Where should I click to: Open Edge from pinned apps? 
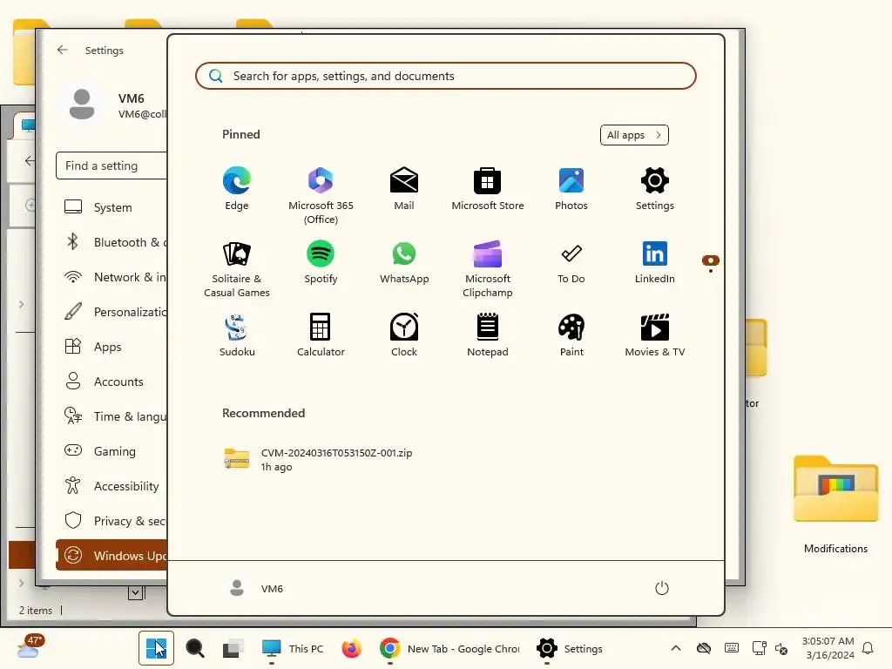point(237,189)
